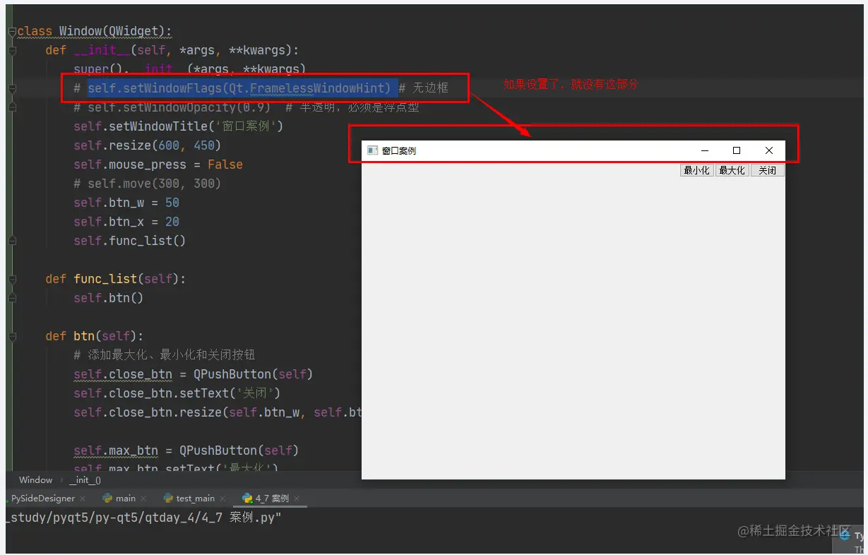Close the test_main run tab
The width and height of the screenshot is (868, 555).
[222, 499]
